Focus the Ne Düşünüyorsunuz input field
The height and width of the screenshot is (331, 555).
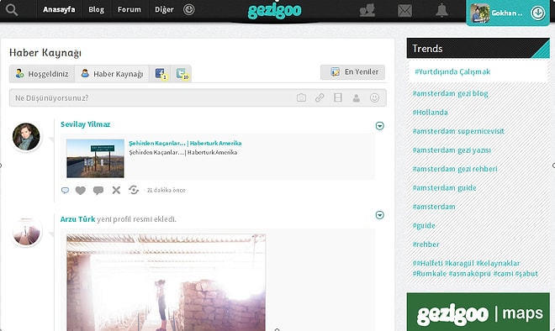point(152,97)
